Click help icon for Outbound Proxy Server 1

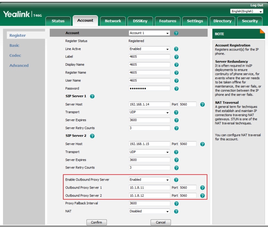(202, 188)
